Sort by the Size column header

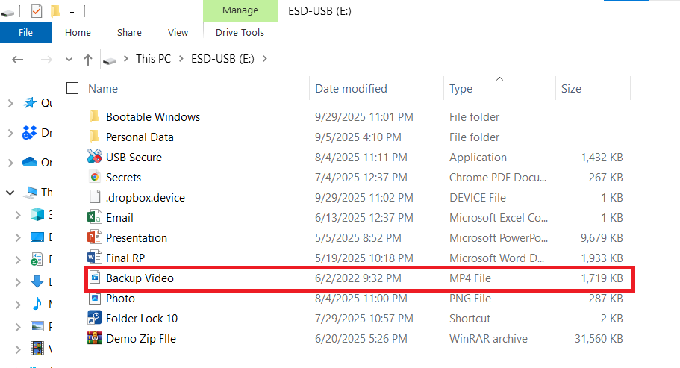pyautogui.click(x=571, y=89)
